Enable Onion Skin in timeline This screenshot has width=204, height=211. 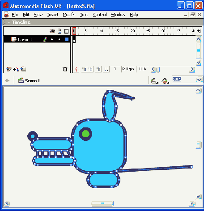pyautogui.click(x=84, y=69)
